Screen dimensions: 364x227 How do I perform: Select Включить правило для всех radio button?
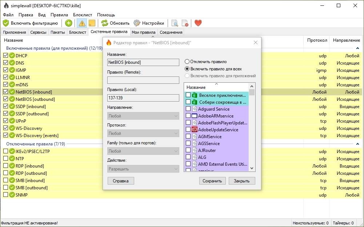coord(187,69)
